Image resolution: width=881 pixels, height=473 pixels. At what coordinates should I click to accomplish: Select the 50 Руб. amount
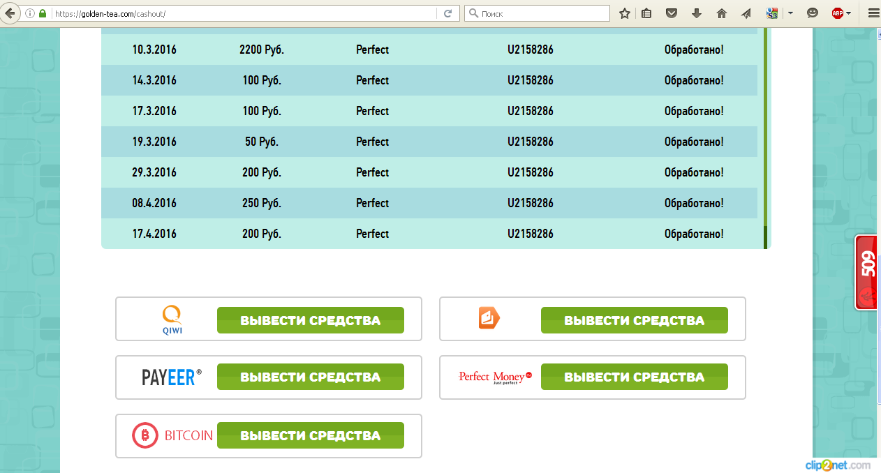pyautogui.click(x=262, y=142)
